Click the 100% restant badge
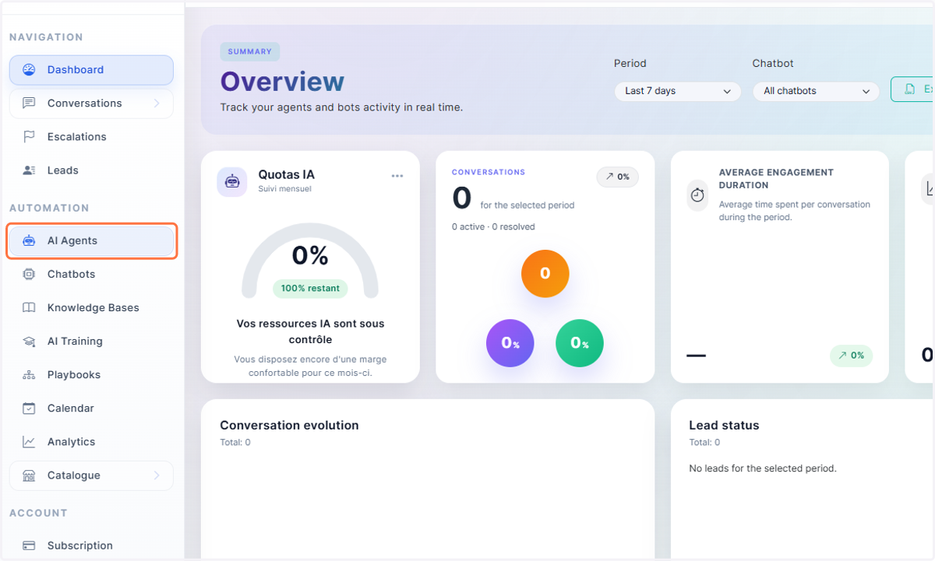935x561 pixels. [310, 288]
